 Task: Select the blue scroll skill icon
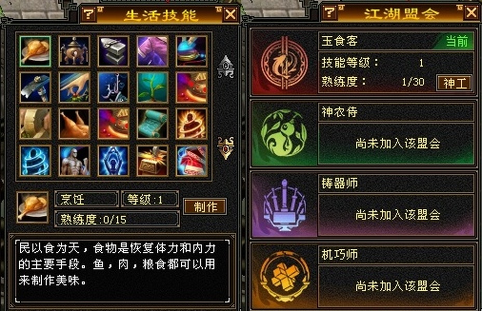pyautogui.click(x=153, y=123)
